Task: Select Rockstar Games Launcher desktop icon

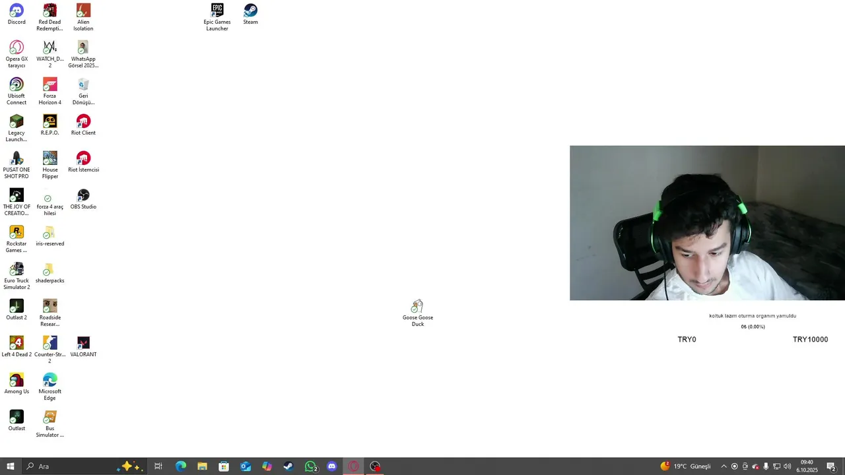Action: coord(17,239)
